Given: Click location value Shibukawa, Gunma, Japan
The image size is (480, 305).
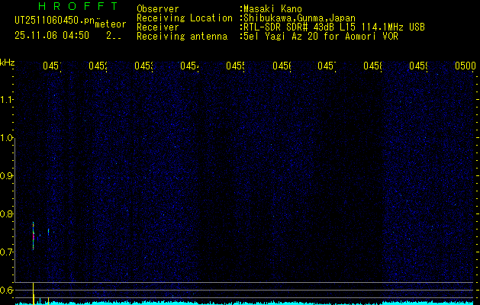Looking at the screenshot, I should (x=299, y=18).
